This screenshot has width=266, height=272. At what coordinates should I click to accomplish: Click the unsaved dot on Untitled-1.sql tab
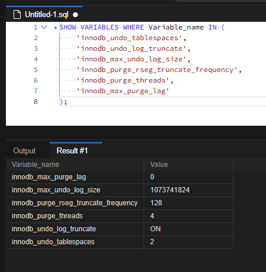coord(75,15)
